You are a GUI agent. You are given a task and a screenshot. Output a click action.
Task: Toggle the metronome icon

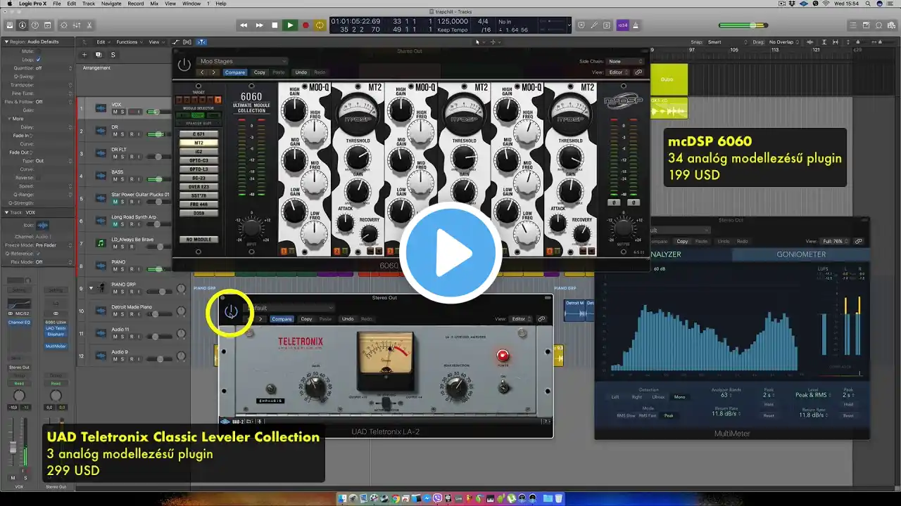pos(637,25)
